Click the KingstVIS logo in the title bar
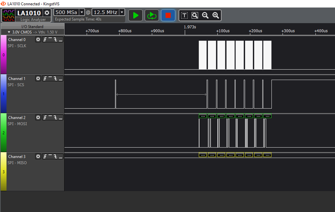Screen dimensions: 335x212 click(x=3, y=4)
